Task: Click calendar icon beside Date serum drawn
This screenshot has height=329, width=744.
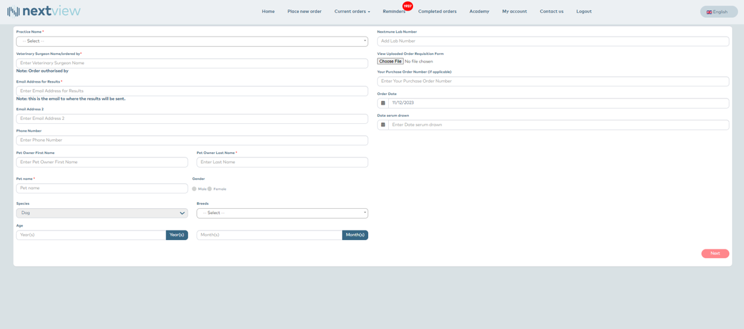Action: tap(383, 125)
